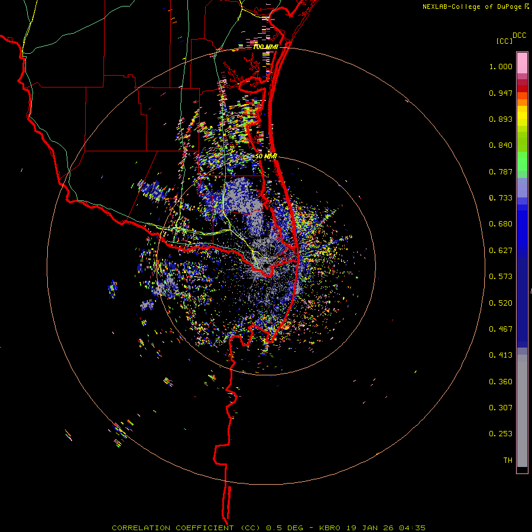The height and width of the screenshot is (532, 532).
Task: Click the 0.627 scale value
Action: click(501, 251)
